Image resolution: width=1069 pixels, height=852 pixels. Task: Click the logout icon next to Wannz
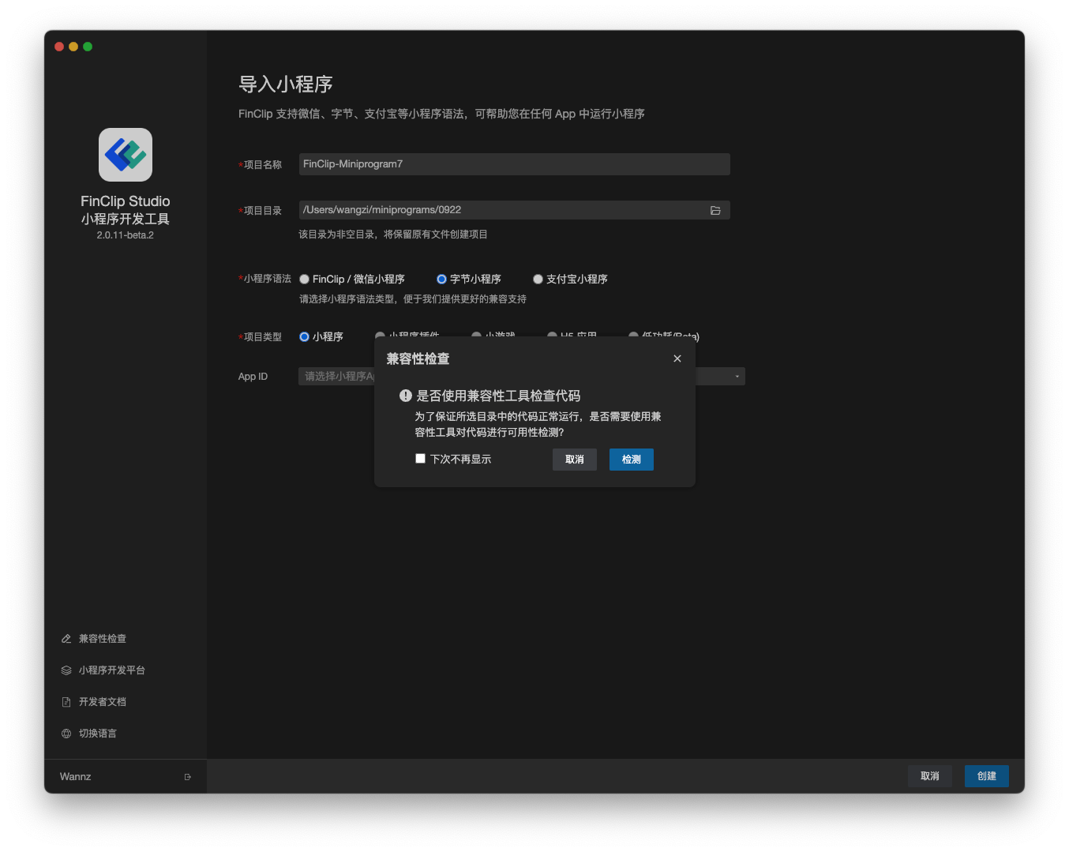pos(188,776)
